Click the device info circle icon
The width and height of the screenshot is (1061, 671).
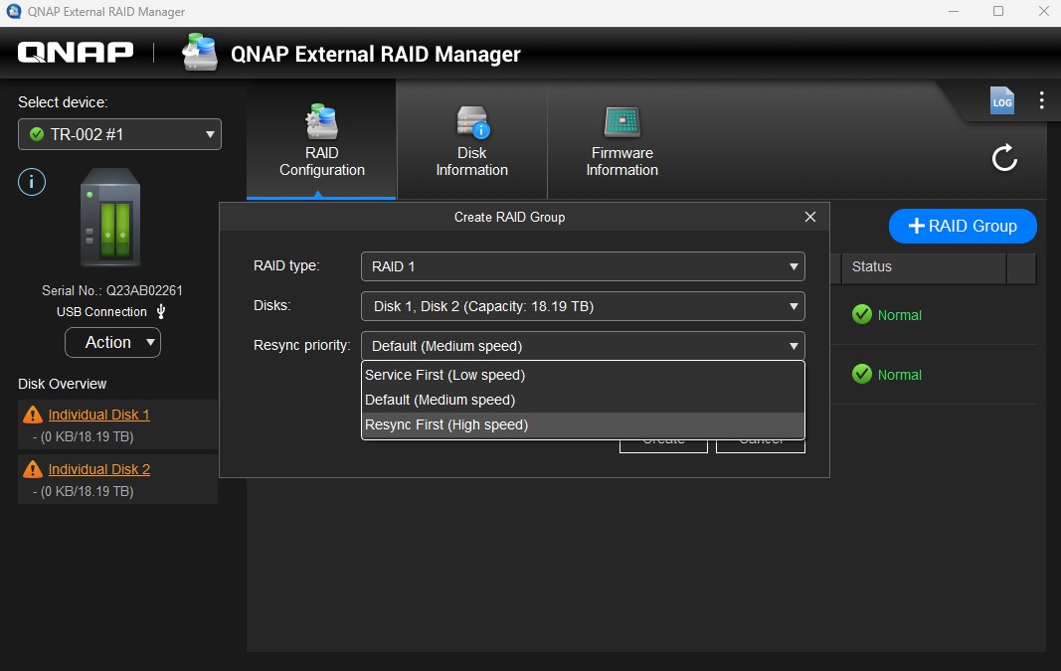pyautogui.click(x=32, y=182)
